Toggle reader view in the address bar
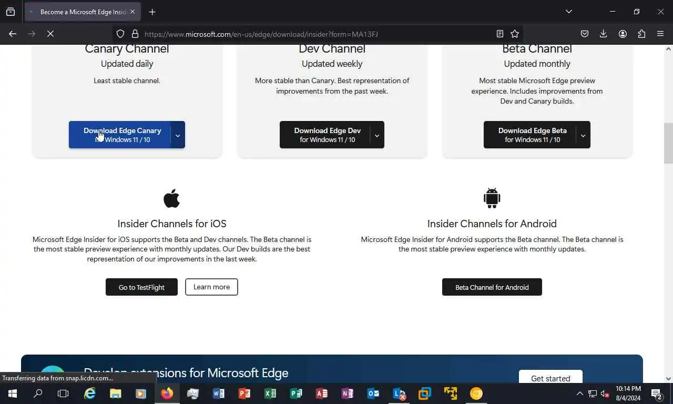Screen dimensions: 673x404 [x=500, y=34]
